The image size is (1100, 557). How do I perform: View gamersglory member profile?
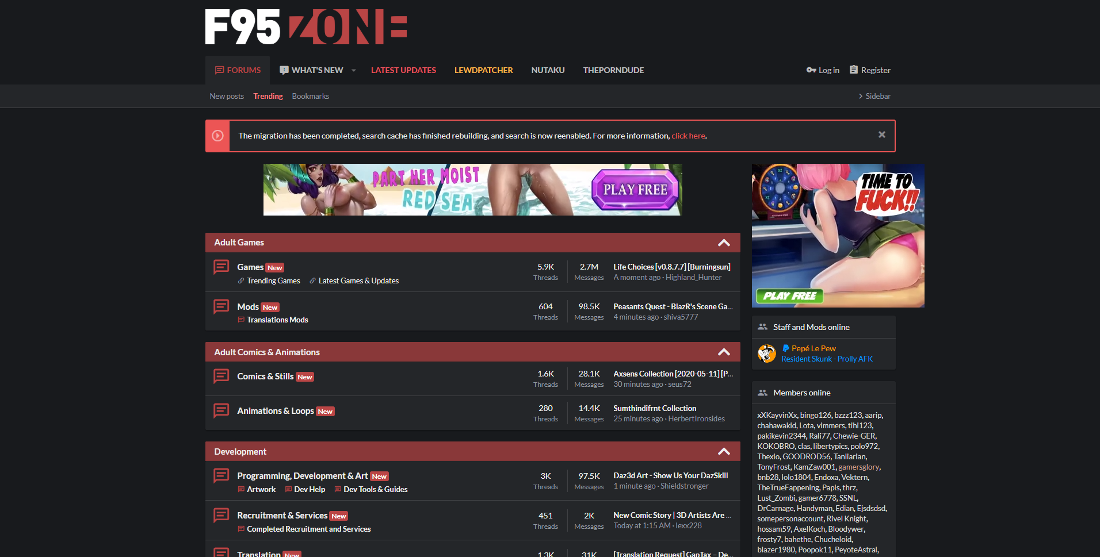click(858, 467)
